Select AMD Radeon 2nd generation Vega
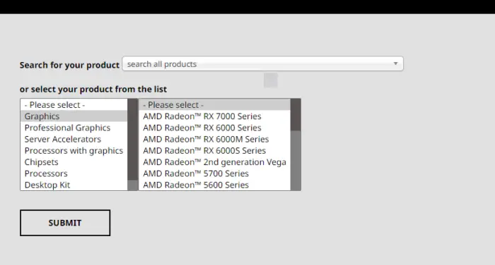This screenshot has width=495, height=265. point(214,162)
